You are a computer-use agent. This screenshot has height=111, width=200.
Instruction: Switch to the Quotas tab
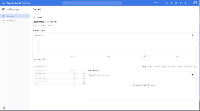pyautogui.click(x=51, y=25)
